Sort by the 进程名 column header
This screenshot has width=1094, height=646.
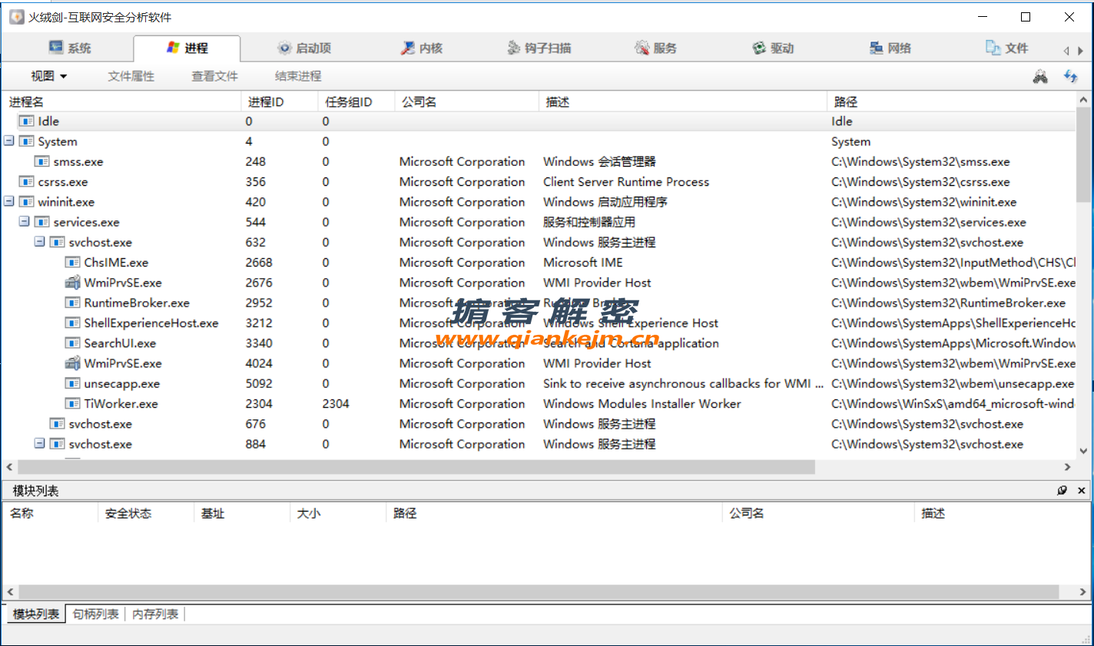point(122,101)
